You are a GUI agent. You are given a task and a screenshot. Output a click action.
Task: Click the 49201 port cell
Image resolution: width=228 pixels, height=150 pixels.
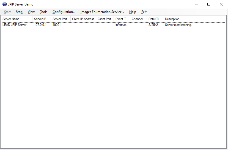(x=57, y=25)
